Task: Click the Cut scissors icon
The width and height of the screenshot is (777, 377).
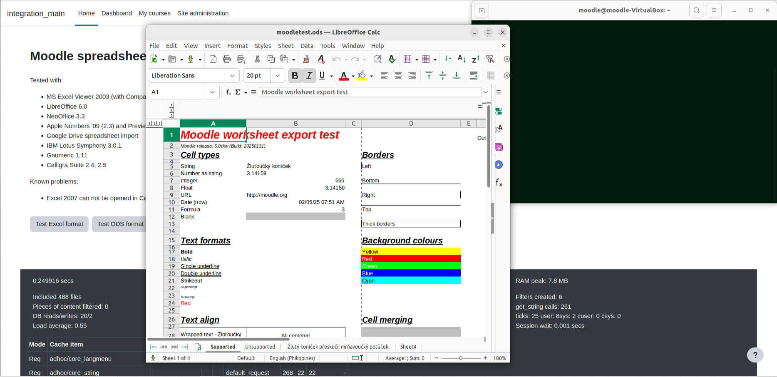Action: [257, 59]
